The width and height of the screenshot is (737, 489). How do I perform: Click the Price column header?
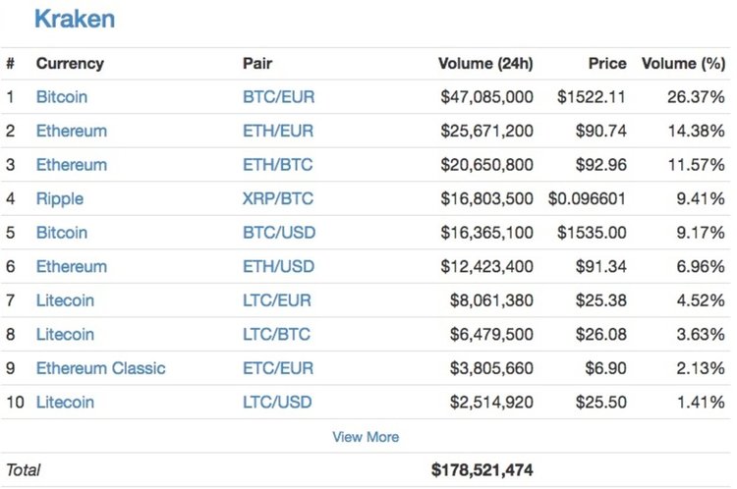tap(606, 64)
